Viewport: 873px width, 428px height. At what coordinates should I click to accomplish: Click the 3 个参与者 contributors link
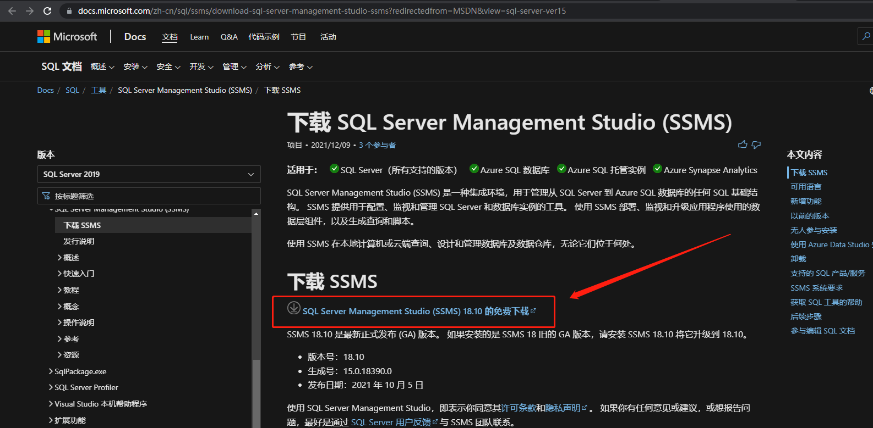click(377, 145)
